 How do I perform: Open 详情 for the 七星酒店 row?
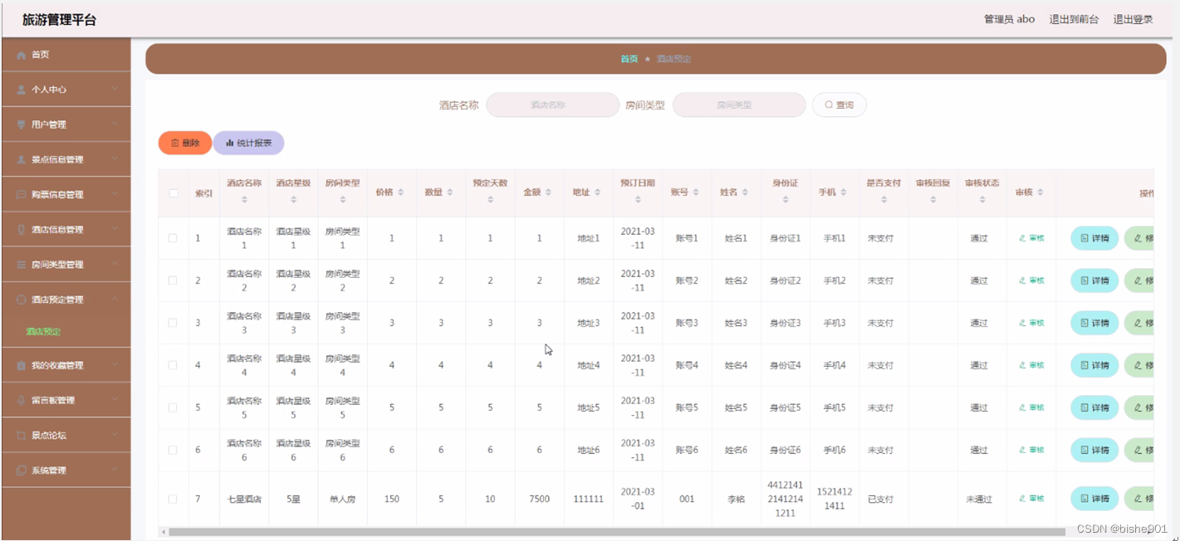1094,499
